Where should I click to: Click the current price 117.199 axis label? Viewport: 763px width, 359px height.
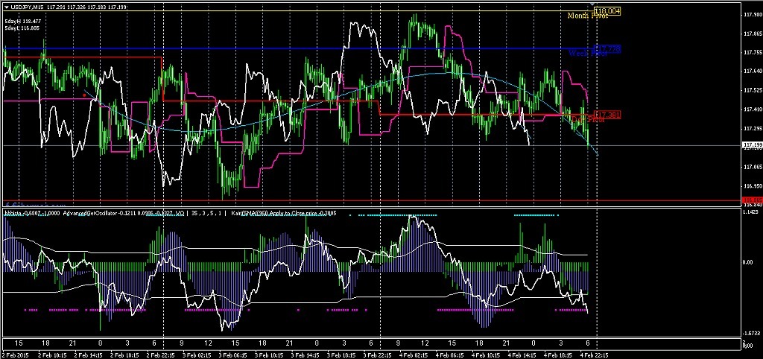(752, 145)
